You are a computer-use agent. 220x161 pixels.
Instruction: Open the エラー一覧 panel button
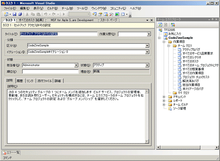point(11,153)
